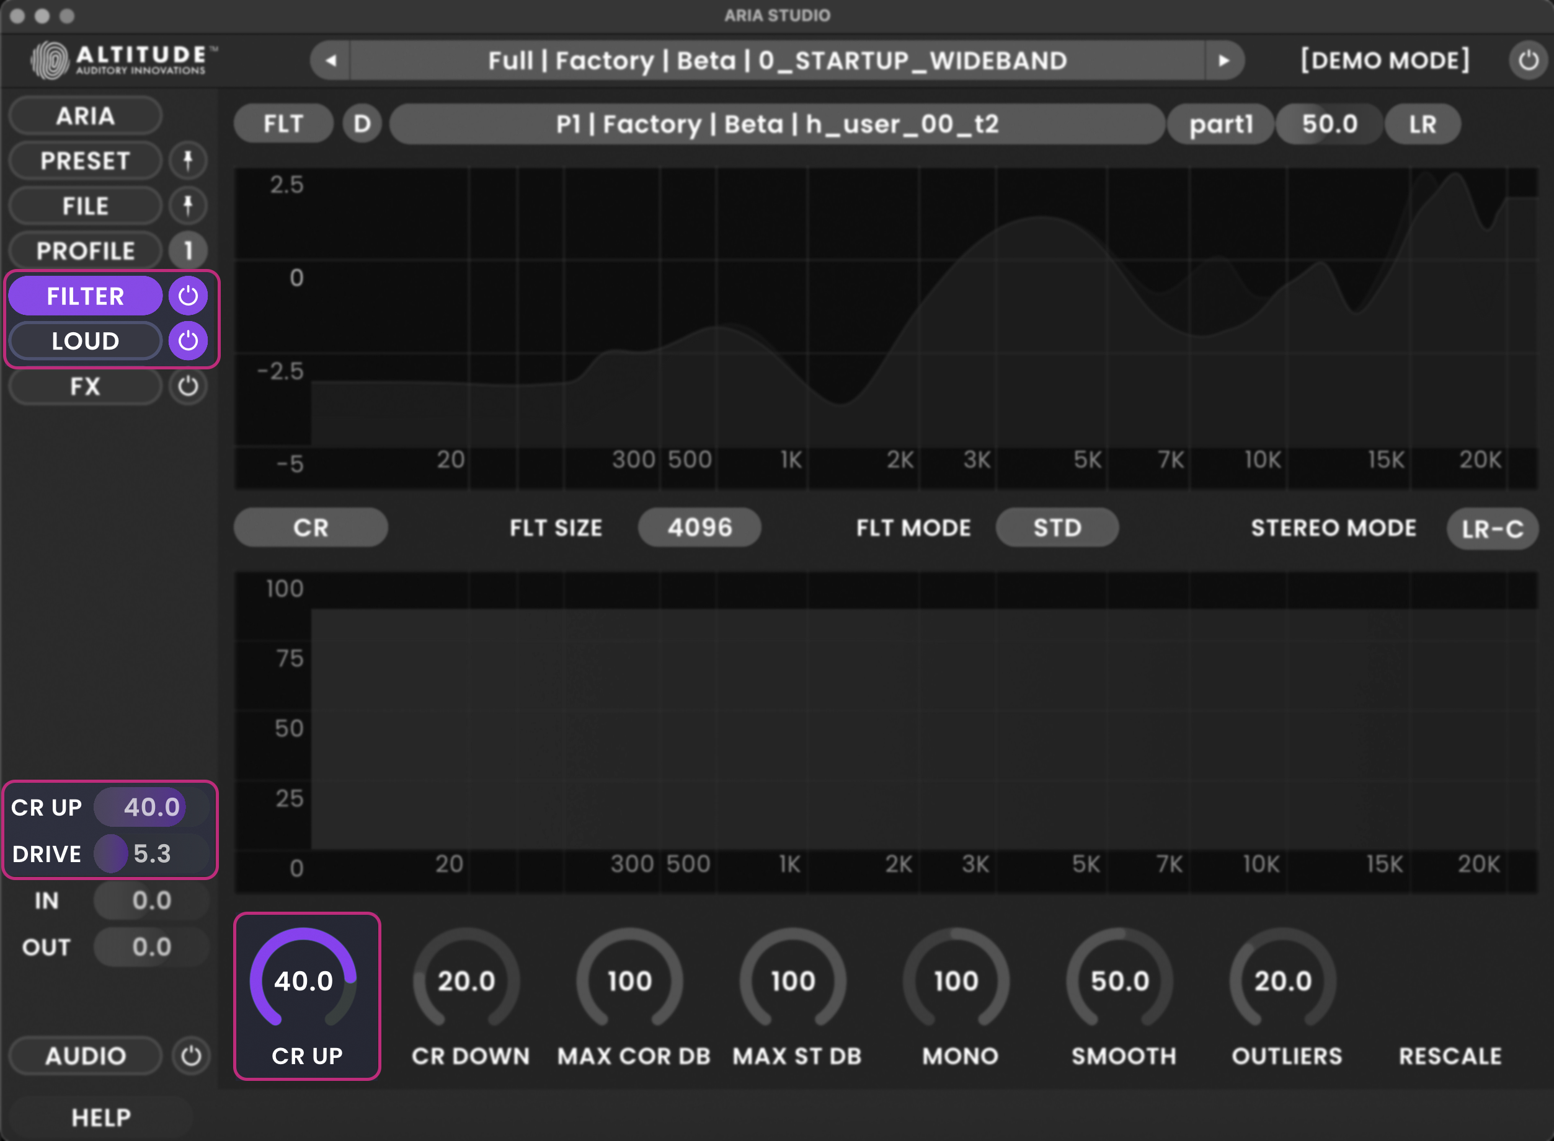This screenshot has width=1554, height=1141.
Task: Click the left arrow to go to previous preset
Action: (330, 60)
